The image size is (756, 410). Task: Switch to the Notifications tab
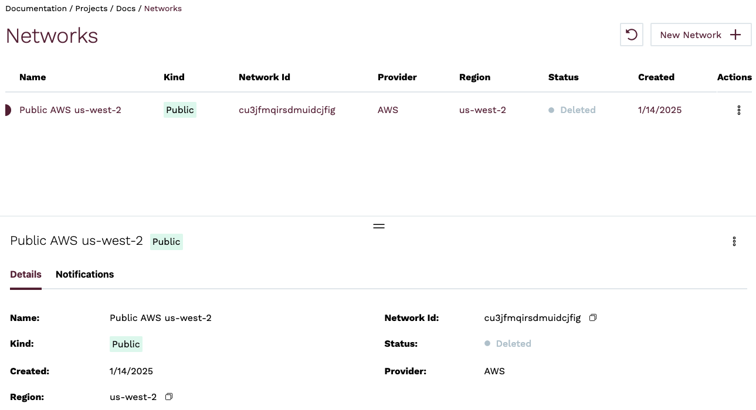[x=84, y=274]
